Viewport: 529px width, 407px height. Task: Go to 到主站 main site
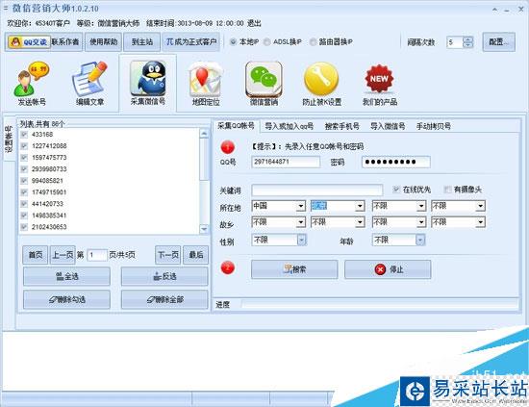coord(142,42)
